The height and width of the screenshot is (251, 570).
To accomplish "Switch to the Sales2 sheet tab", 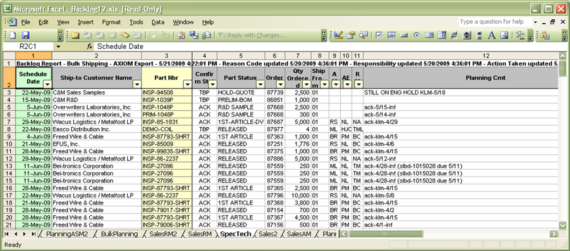I will tap(268, 234).
